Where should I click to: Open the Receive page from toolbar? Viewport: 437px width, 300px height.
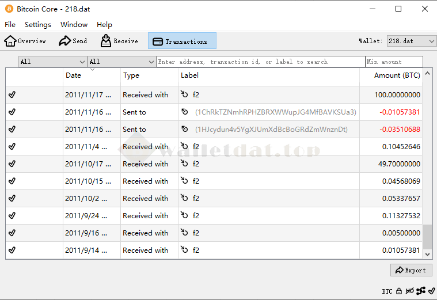click(x=119, y=41)
